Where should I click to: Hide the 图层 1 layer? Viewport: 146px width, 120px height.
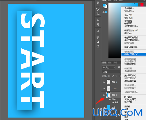(x=104, y=82)
